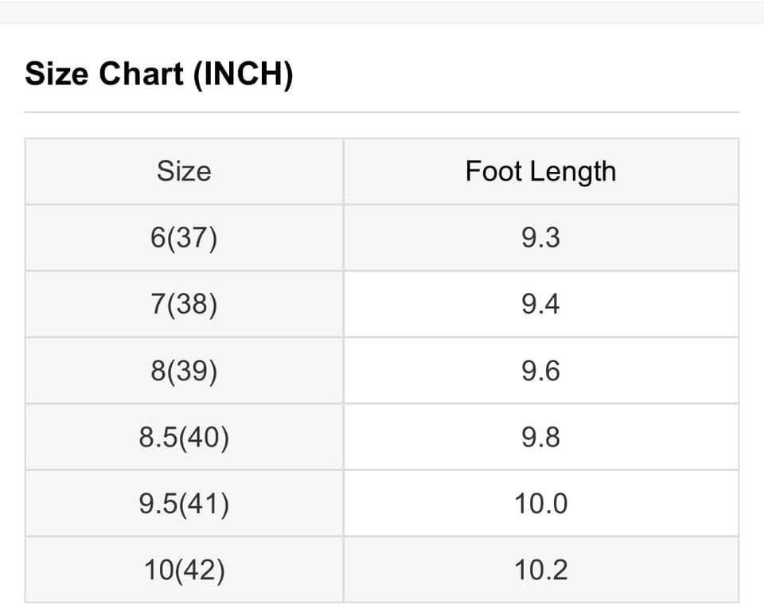Select the 9.6 foot length value
The height and width of the screenshot is (608, 764).
[x=540, y=371]
